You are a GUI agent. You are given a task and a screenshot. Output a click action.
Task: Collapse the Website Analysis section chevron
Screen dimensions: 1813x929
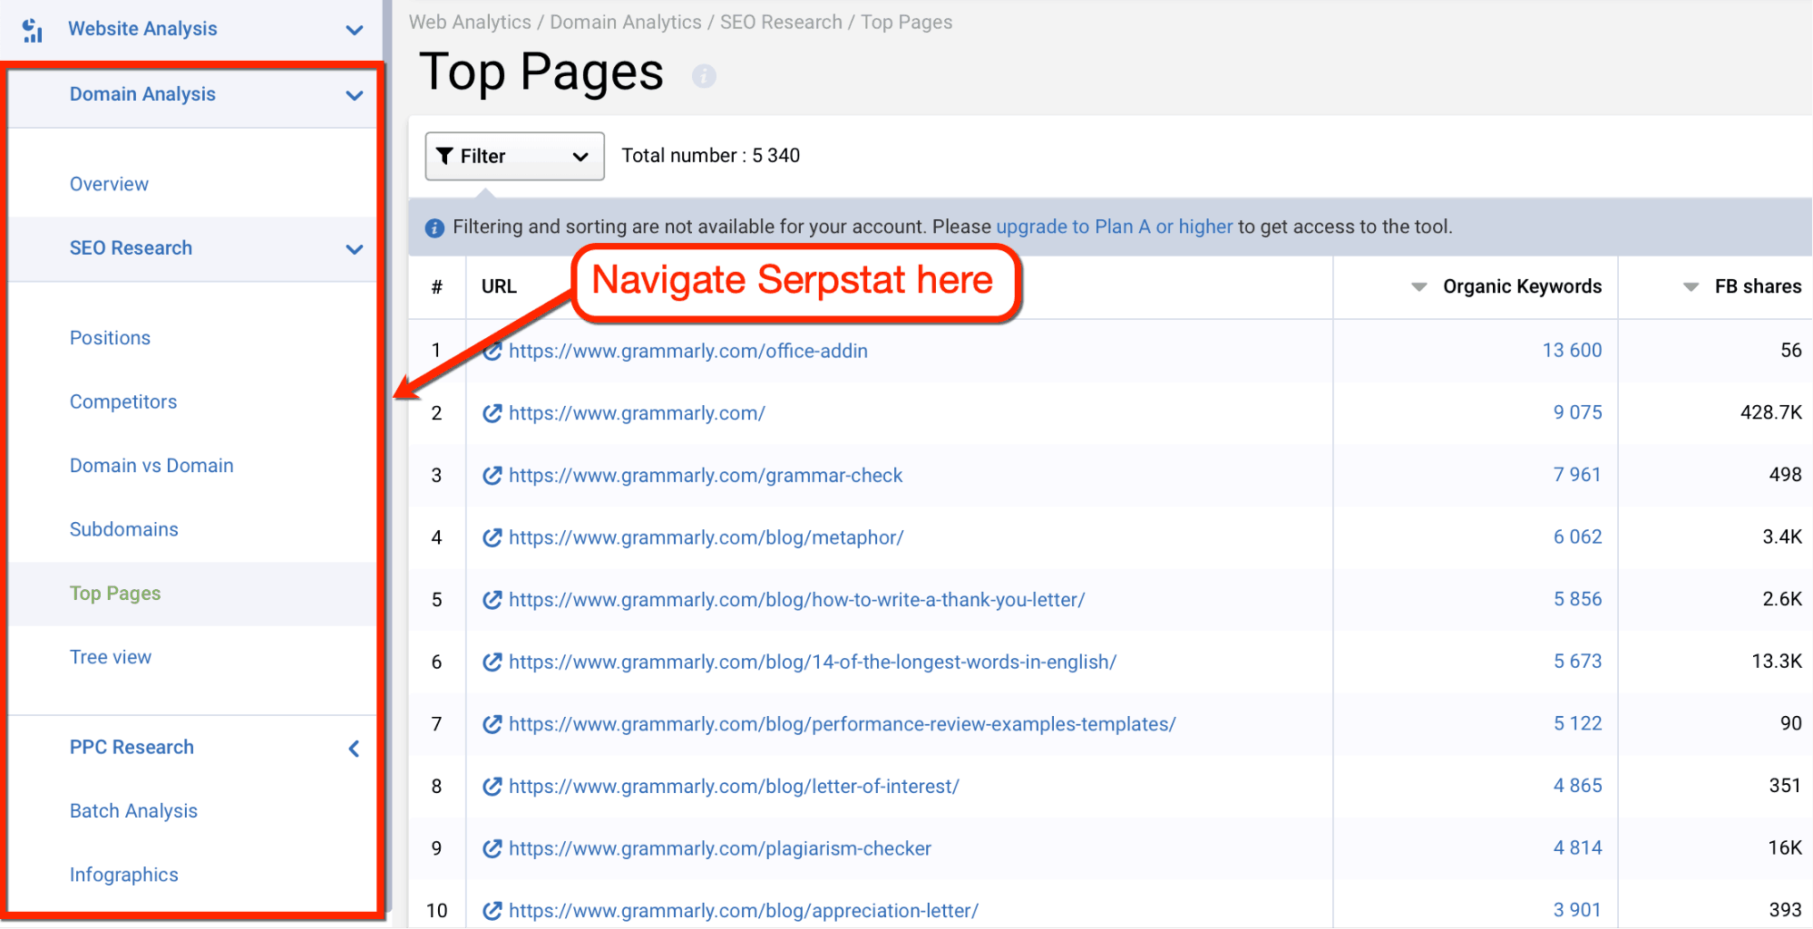[x=354, y=28]
